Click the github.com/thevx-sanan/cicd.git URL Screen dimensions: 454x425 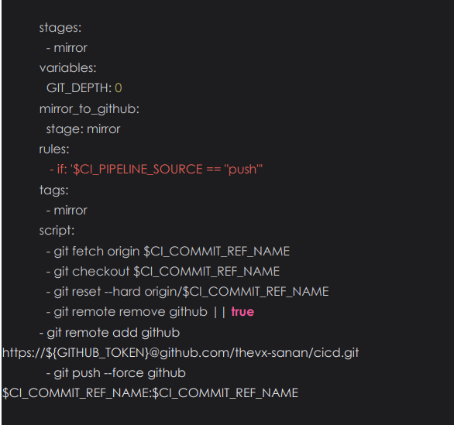(x=181, y=353)
